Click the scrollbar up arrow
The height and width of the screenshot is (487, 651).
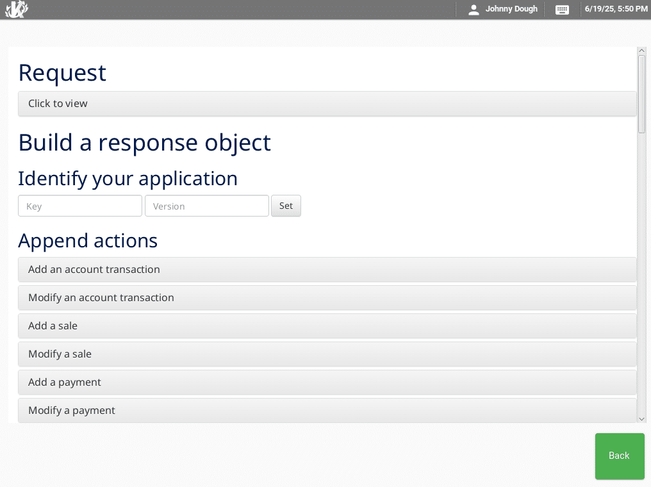coord(641,51)
